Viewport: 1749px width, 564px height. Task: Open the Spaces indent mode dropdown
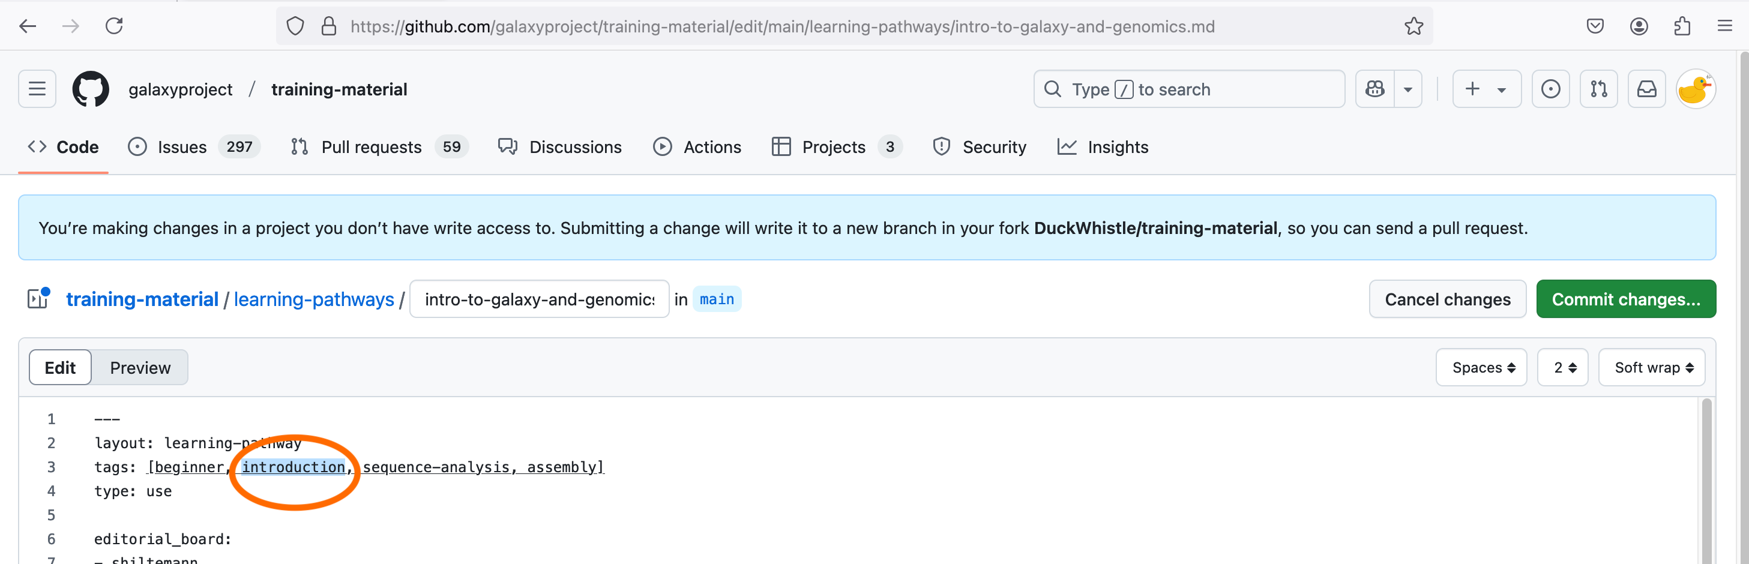pyautogui.click(x=1481, y=367)
